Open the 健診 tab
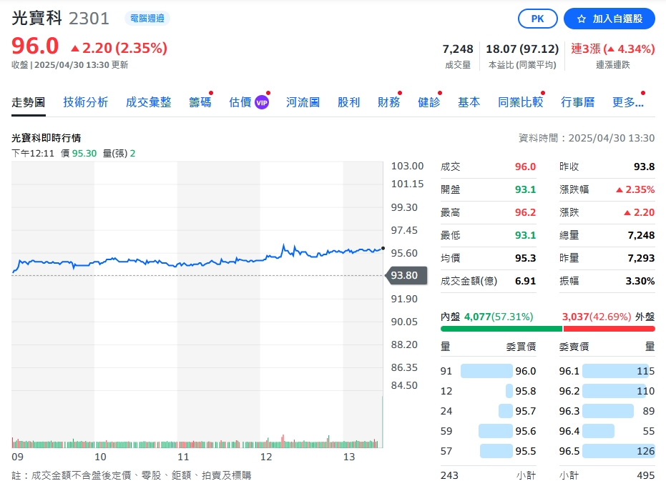 tap(429, 102)
